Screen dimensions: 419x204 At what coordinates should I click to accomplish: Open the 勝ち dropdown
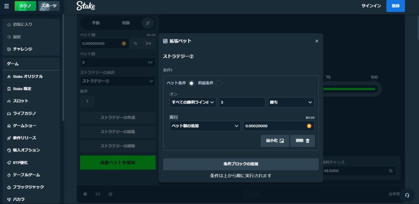(291, 102)
